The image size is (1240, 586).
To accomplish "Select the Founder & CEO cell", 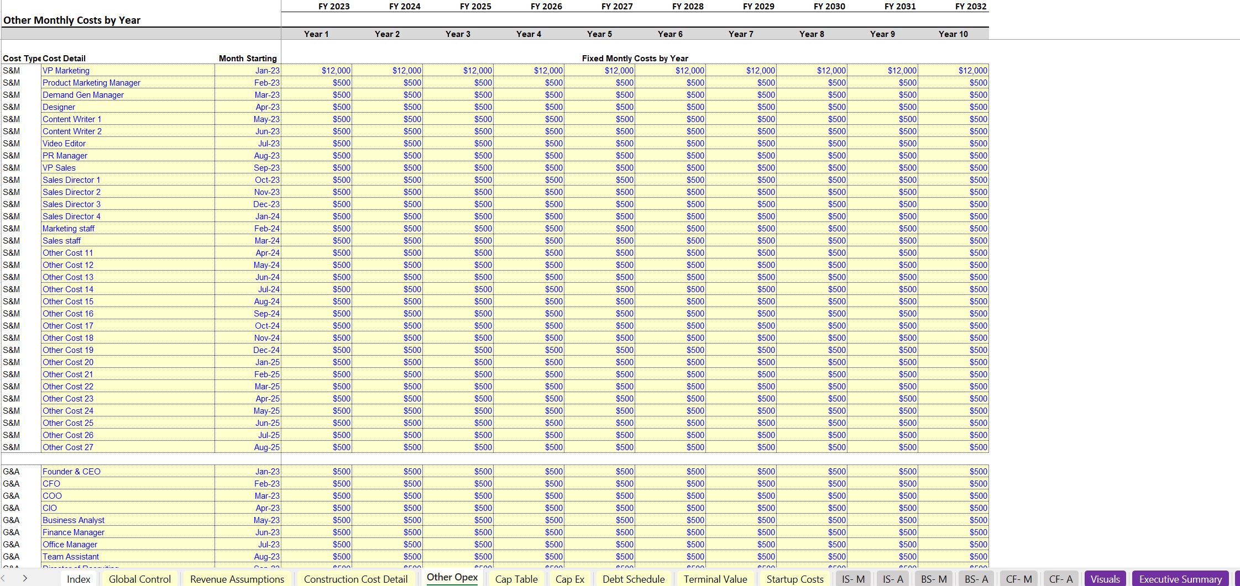I will coord(128,472).
